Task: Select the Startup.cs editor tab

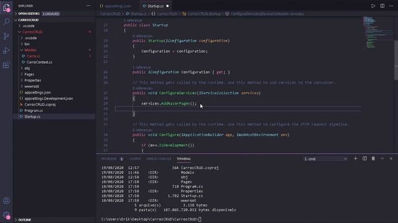Action: [155, 6]
